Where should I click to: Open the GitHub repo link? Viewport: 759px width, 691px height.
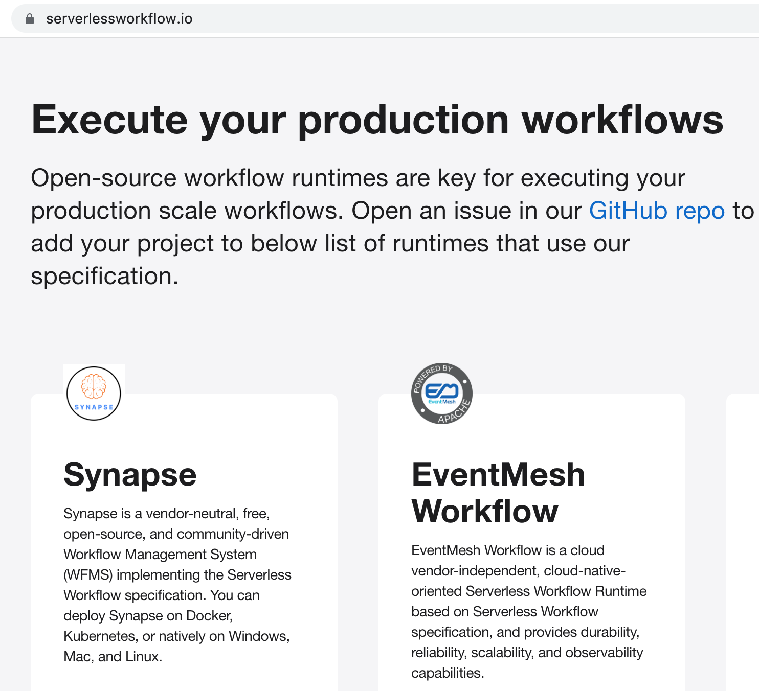pos(657,211)
